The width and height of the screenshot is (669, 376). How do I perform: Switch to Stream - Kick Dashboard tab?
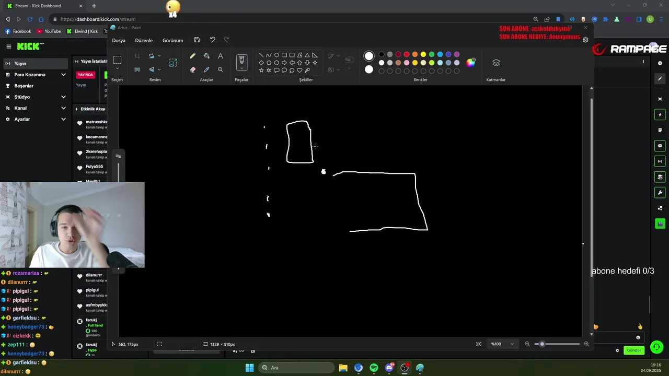pos(44,6)
